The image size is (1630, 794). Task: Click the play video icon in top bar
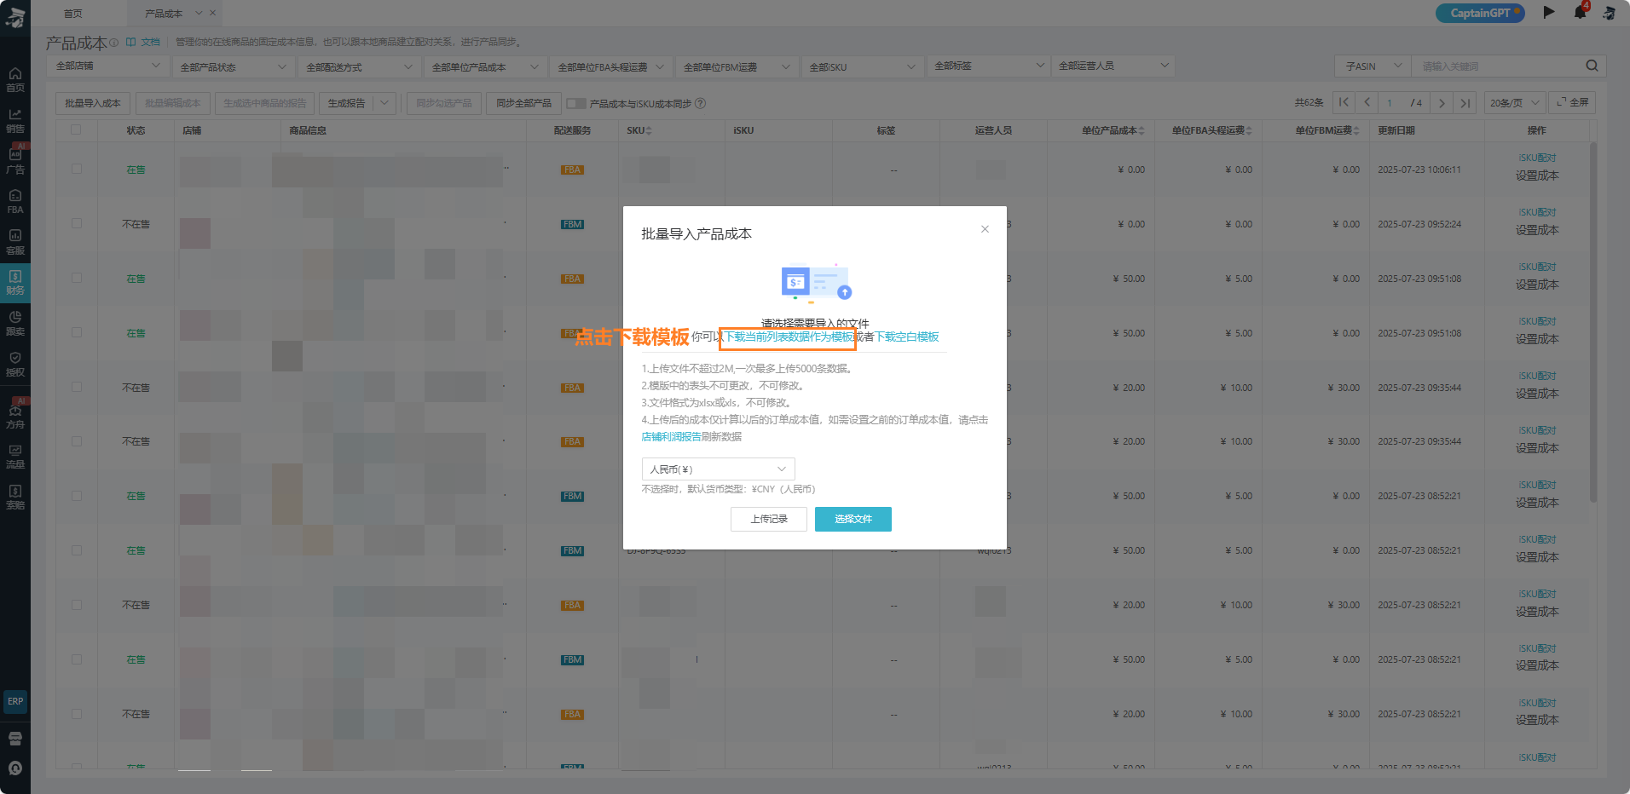(x=1549, y=13)
